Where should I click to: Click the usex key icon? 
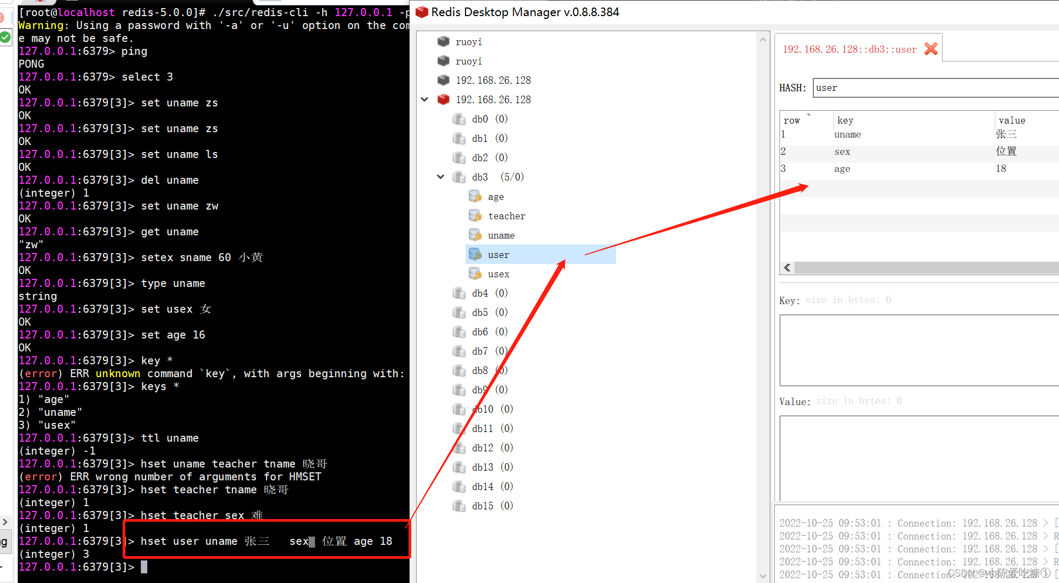[475, 274]
